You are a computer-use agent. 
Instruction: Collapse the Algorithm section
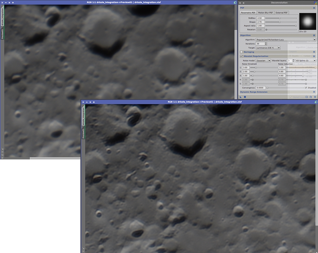314,35
